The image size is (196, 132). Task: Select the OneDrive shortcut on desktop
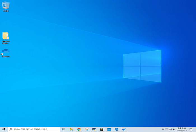(x=6, y=53)
